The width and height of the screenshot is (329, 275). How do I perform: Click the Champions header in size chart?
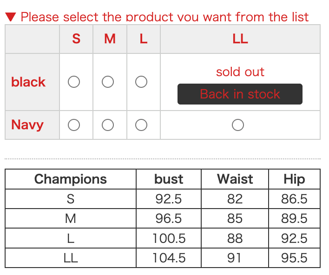71,179
